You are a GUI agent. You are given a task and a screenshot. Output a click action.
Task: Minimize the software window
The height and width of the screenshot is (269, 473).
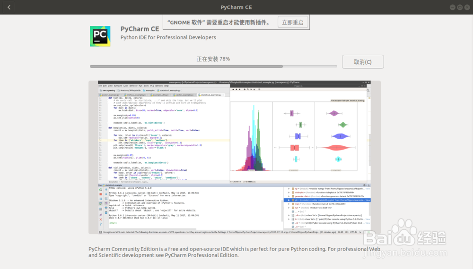click(453, 7)
